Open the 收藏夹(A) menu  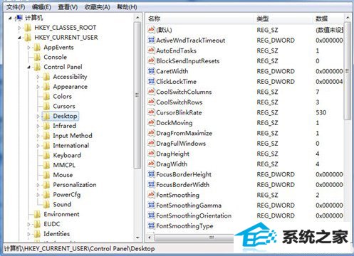click(98, 7)
